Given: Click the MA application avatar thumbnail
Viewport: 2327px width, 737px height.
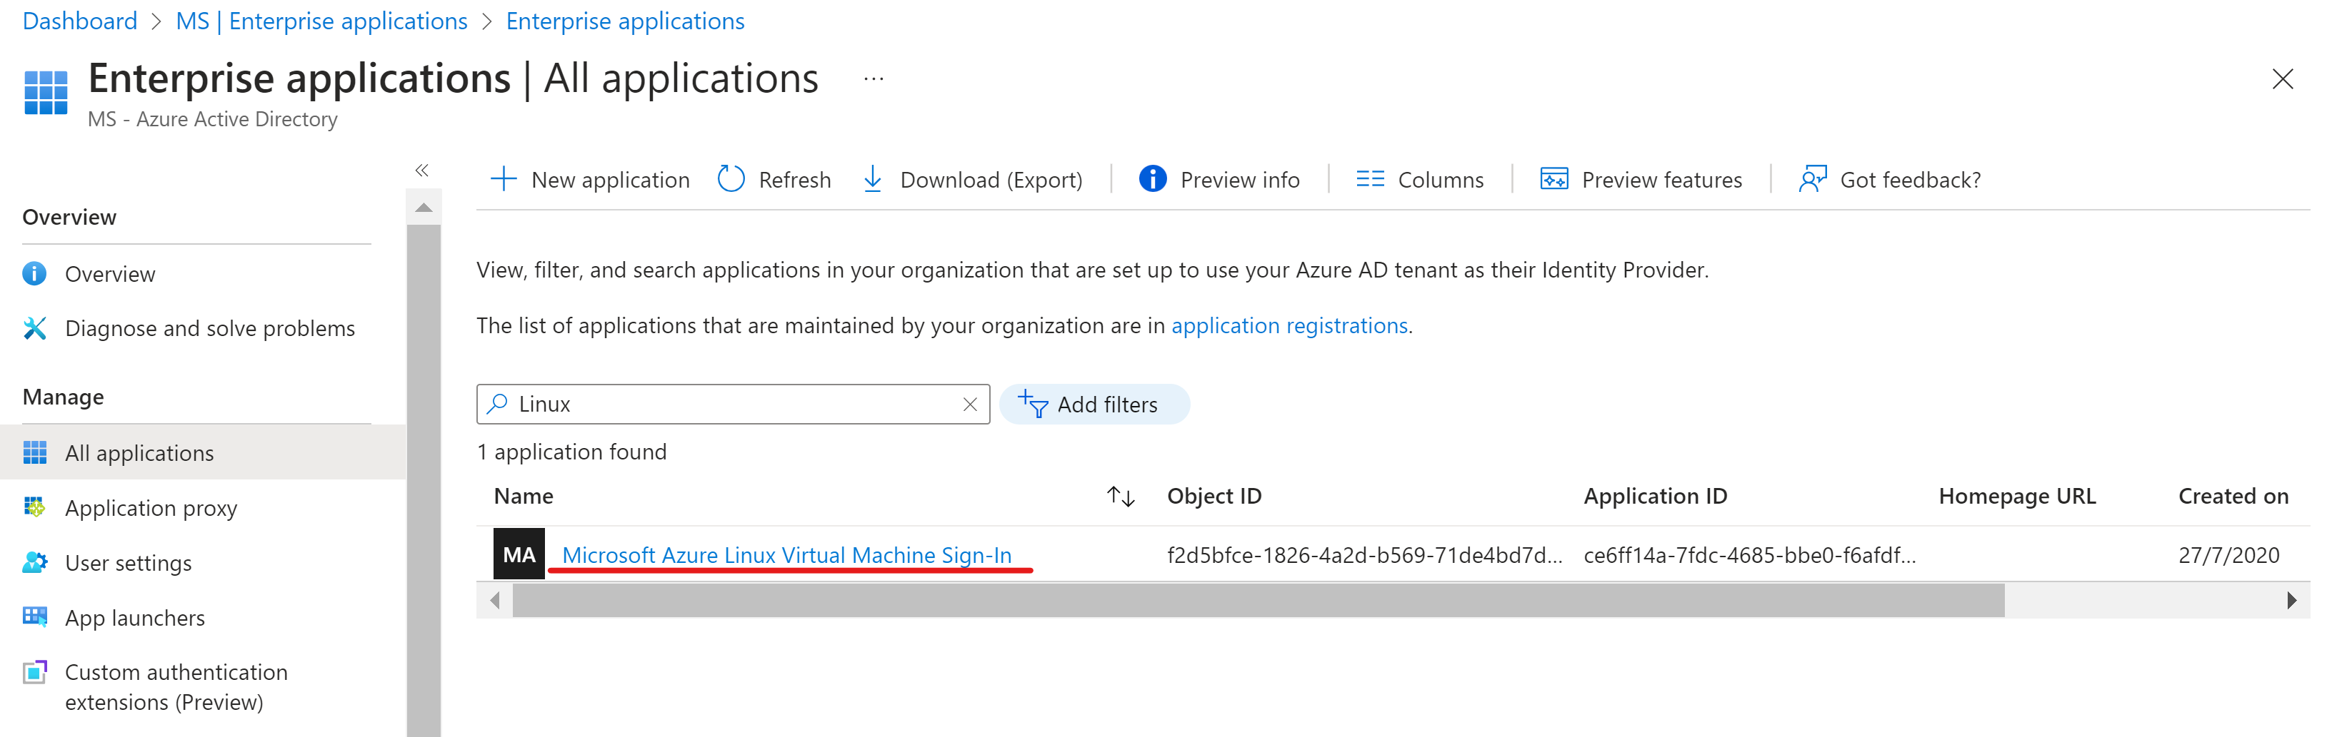Looking at the screenshot, I should point(519,554).
